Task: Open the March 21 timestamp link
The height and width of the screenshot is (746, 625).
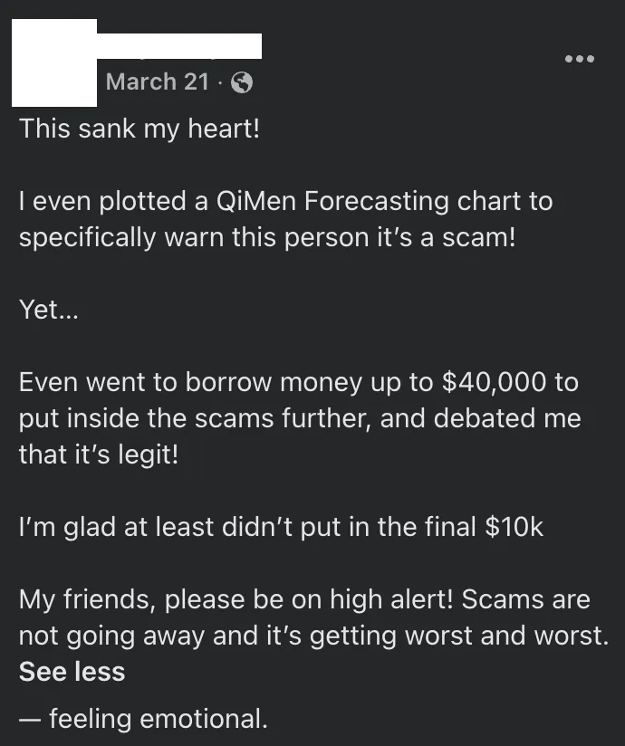Action: click(x=157, y=81)
